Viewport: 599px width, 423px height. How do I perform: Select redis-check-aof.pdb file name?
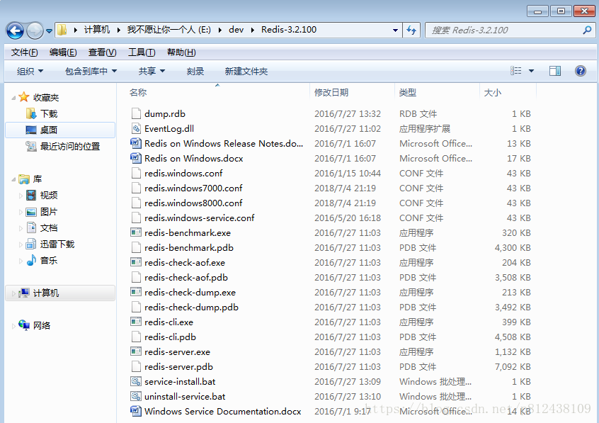pyautogui.click(x=186, y=277)
